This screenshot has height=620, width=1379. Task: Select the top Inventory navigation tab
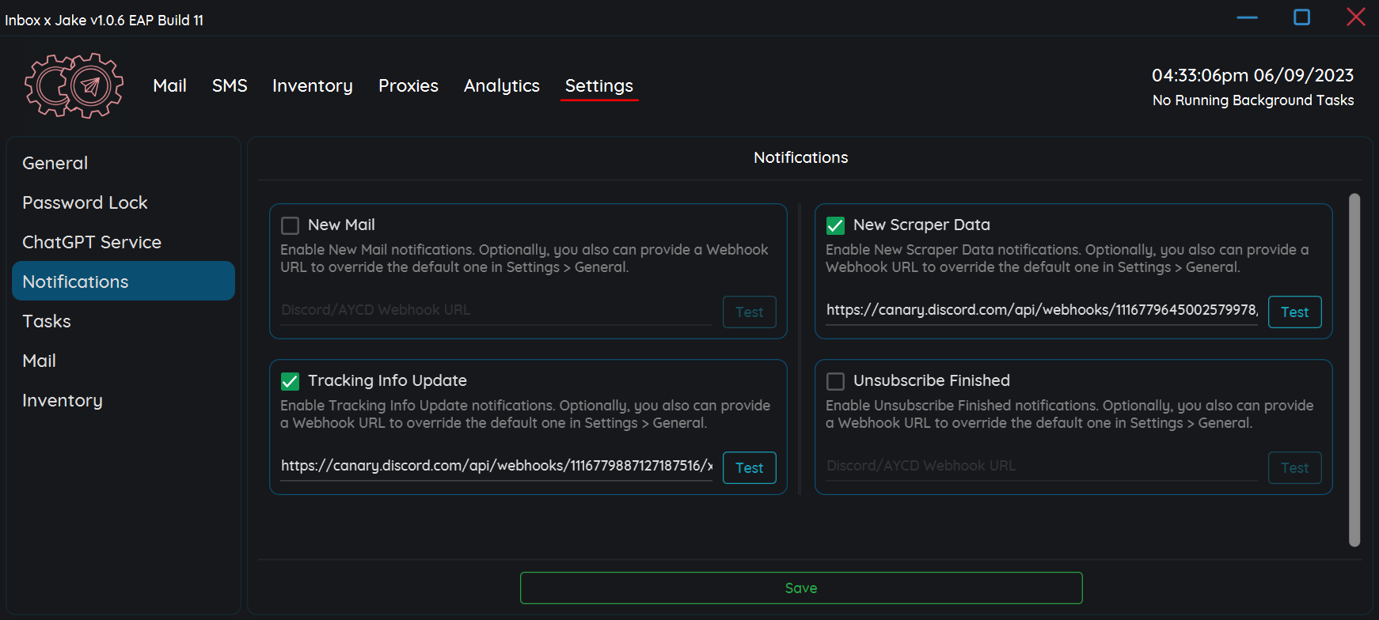tap(312, 85)
